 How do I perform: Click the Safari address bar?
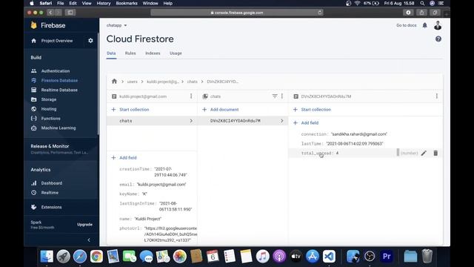pyautogui.click(x=237, y=13)
